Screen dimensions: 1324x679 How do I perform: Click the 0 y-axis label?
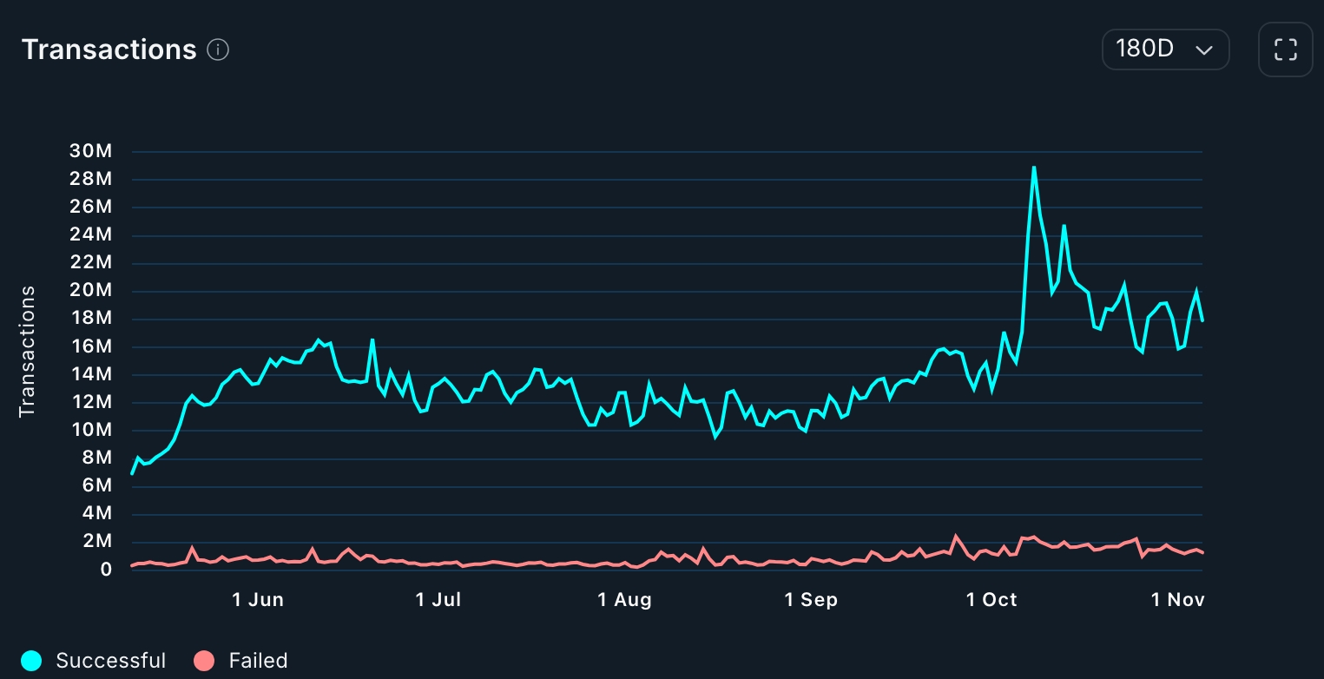[x=106, y=570]
